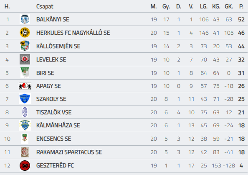This screenshot has width=248, height=175.
Task: Click the Geszteréd FC red circular logo
Action: pyautogui.click(x=25, y=165)
